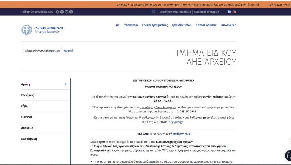The height and width of the screenshot is (165, 291).
Task: Click the Facebook icon in top bar
Action: pyautogui.click(x=62, y=12)
